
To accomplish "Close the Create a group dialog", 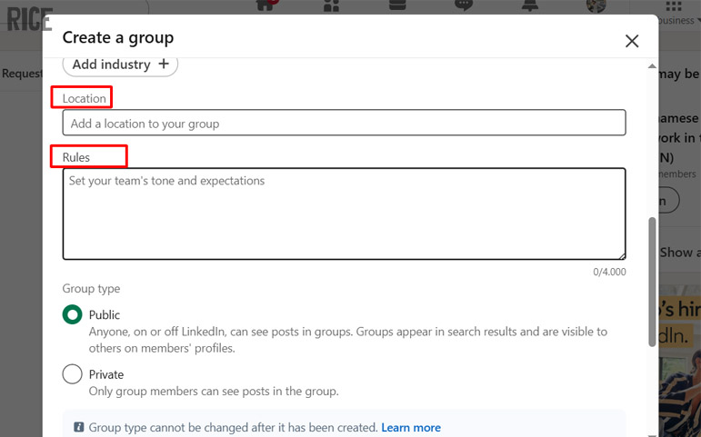I will (x=632, y=41).
